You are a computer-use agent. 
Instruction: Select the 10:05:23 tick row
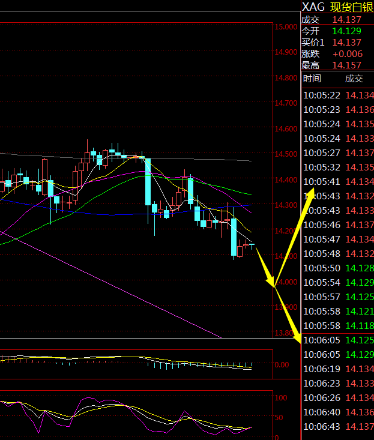pyautogui.click(x=339, y=110)
